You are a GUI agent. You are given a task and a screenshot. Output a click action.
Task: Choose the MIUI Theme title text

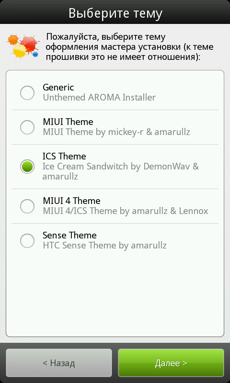tap(68, 122)
